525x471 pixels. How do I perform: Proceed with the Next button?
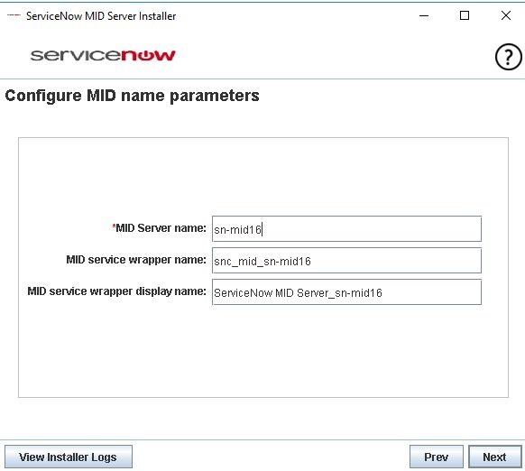(495, 457)
